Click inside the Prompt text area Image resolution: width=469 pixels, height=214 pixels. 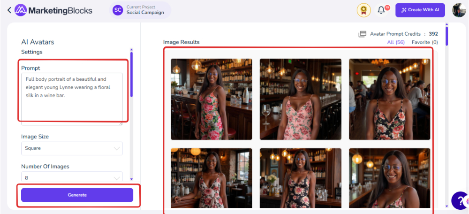point(72,98)
